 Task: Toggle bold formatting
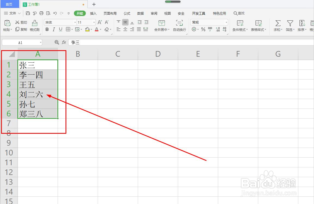47,30
